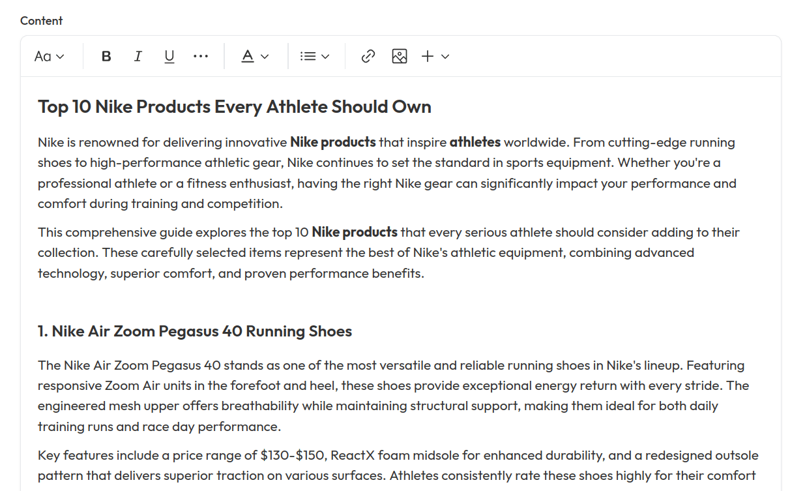Click bold 'Nike products' in the first paragraph
This screenshot has width=805, height=491.
332,142
